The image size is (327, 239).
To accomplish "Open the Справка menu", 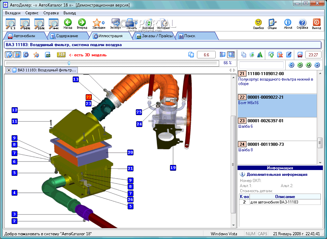I will pos(51,13).
